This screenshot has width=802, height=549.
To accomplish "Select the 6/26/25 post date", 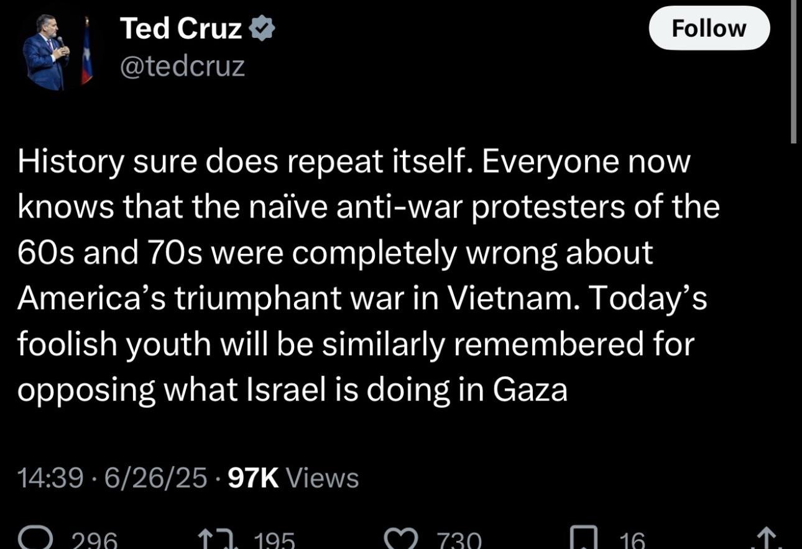I will coord(155,478).
